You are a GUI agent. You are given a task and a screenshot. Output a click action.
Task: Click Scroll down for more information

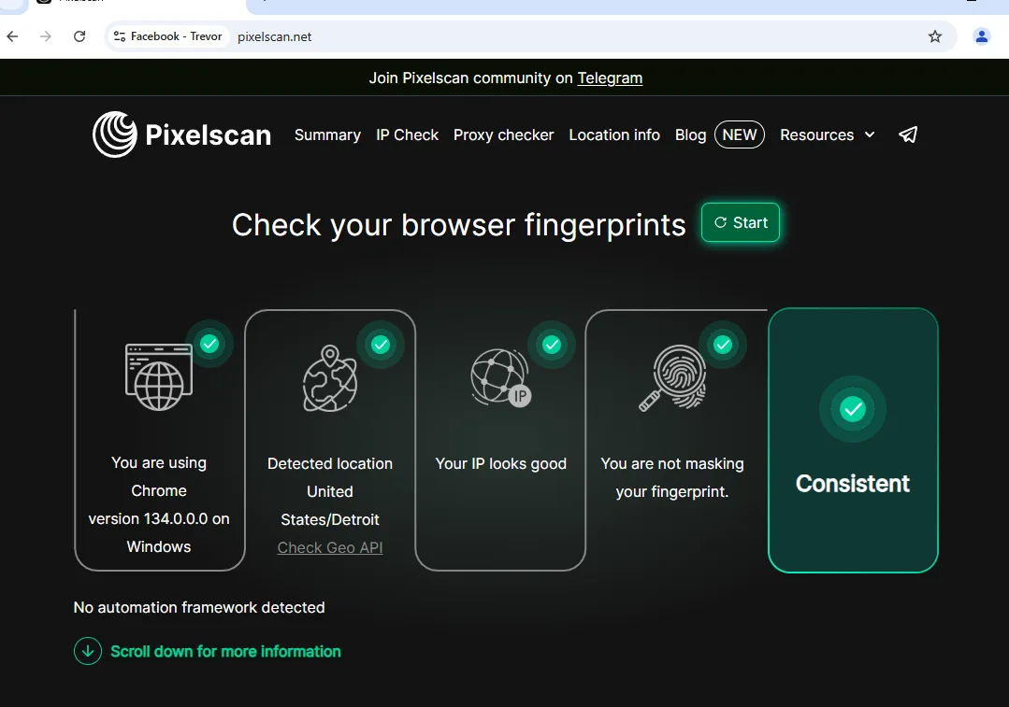[x=226, y=651]
